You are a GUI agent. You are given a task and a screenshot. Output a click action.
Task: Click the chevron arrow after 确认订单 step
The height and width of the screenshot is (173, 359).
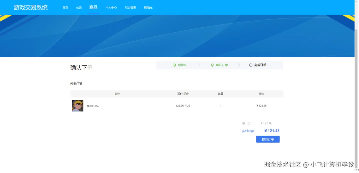coord(239,65)
